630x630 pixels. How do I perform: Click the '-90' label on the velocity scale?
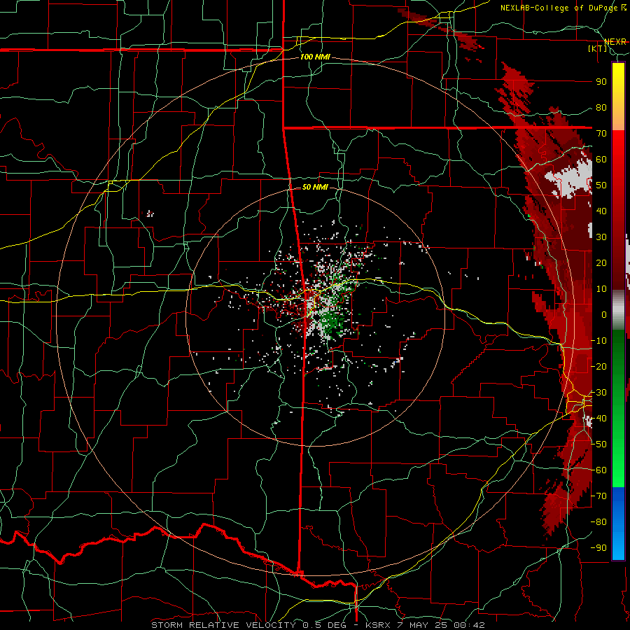[598, 547]
